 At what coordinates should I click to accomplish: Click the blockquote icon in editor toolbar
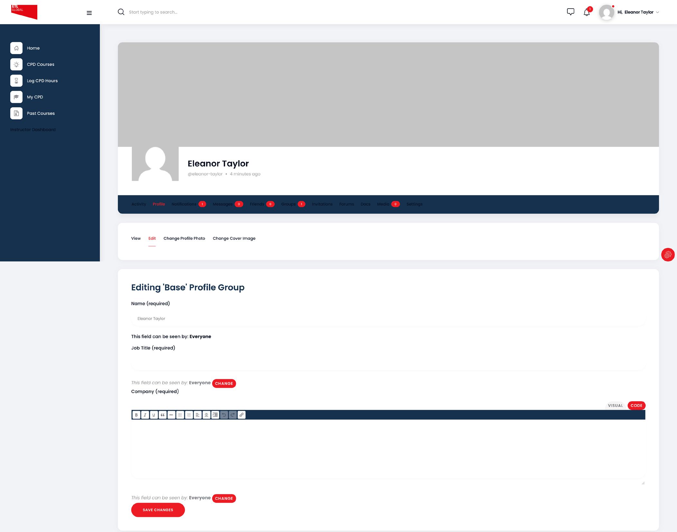[x=163, y=415]
